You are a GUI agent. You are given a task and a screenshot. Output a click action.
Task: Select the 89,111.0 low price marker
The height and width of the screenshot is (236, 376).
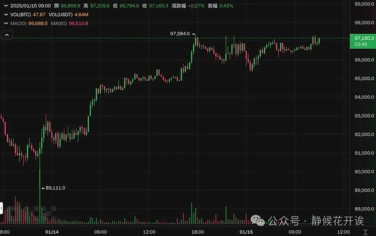[x=53, y=188]
